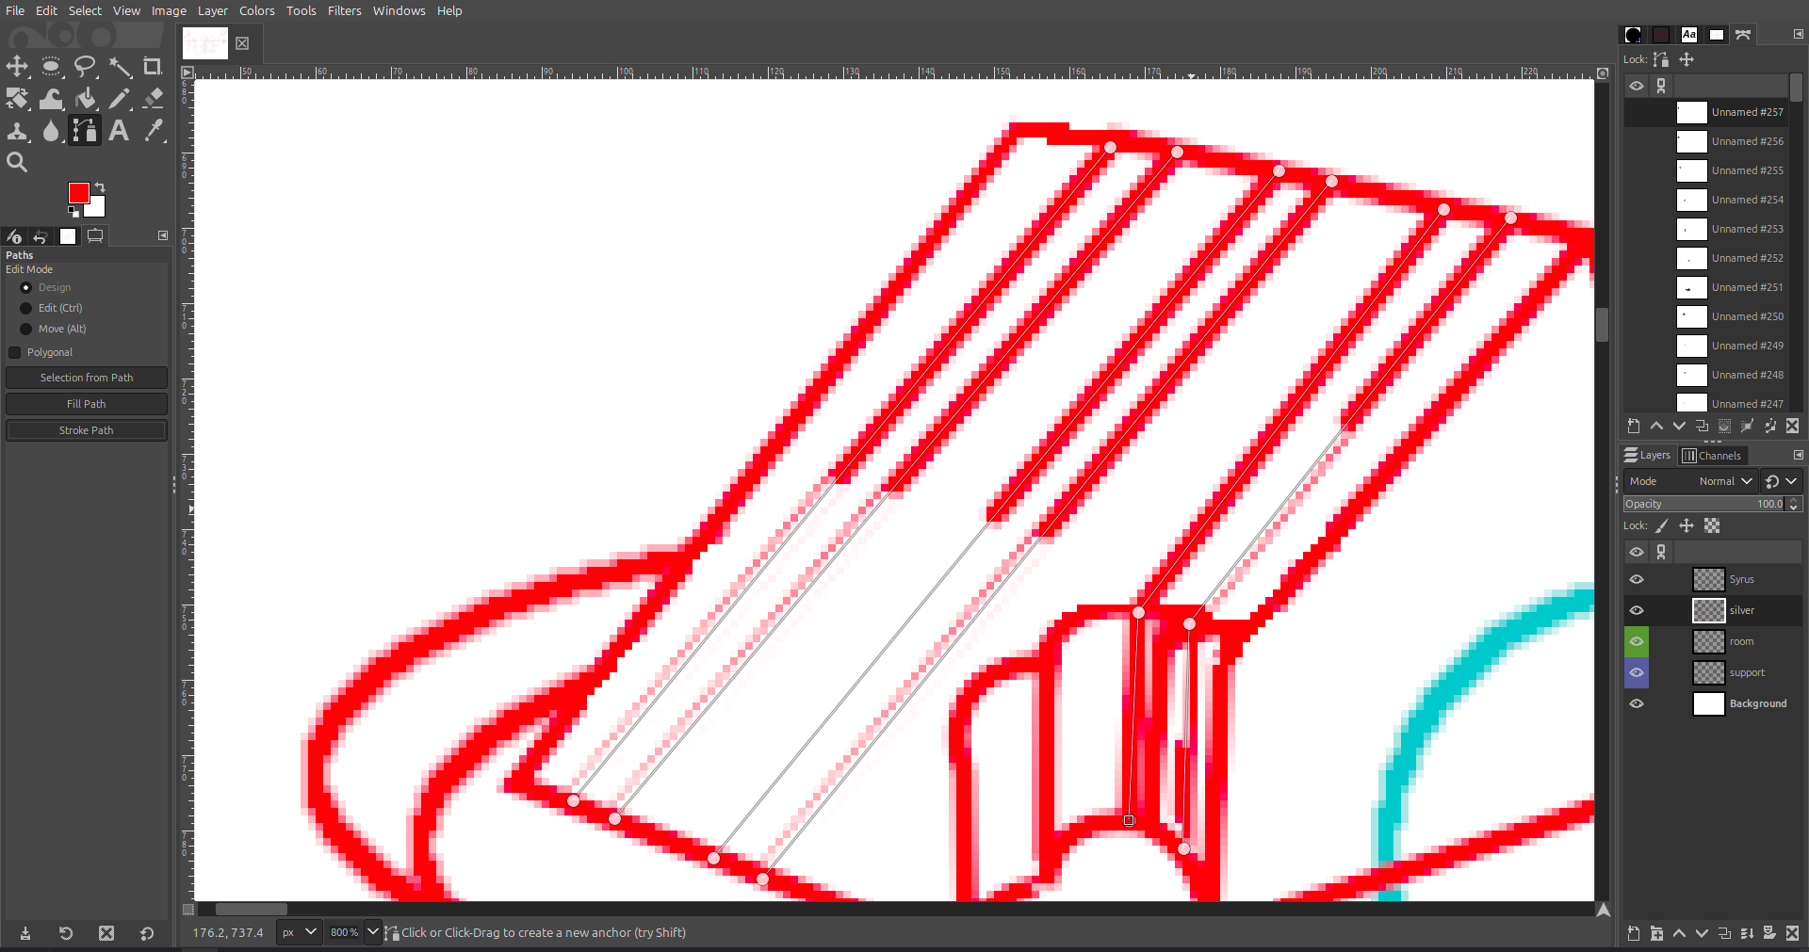The image size is (1809, 952).
Task: Select the Unnamed #252 path
Action: click(x=1746, y=258)
